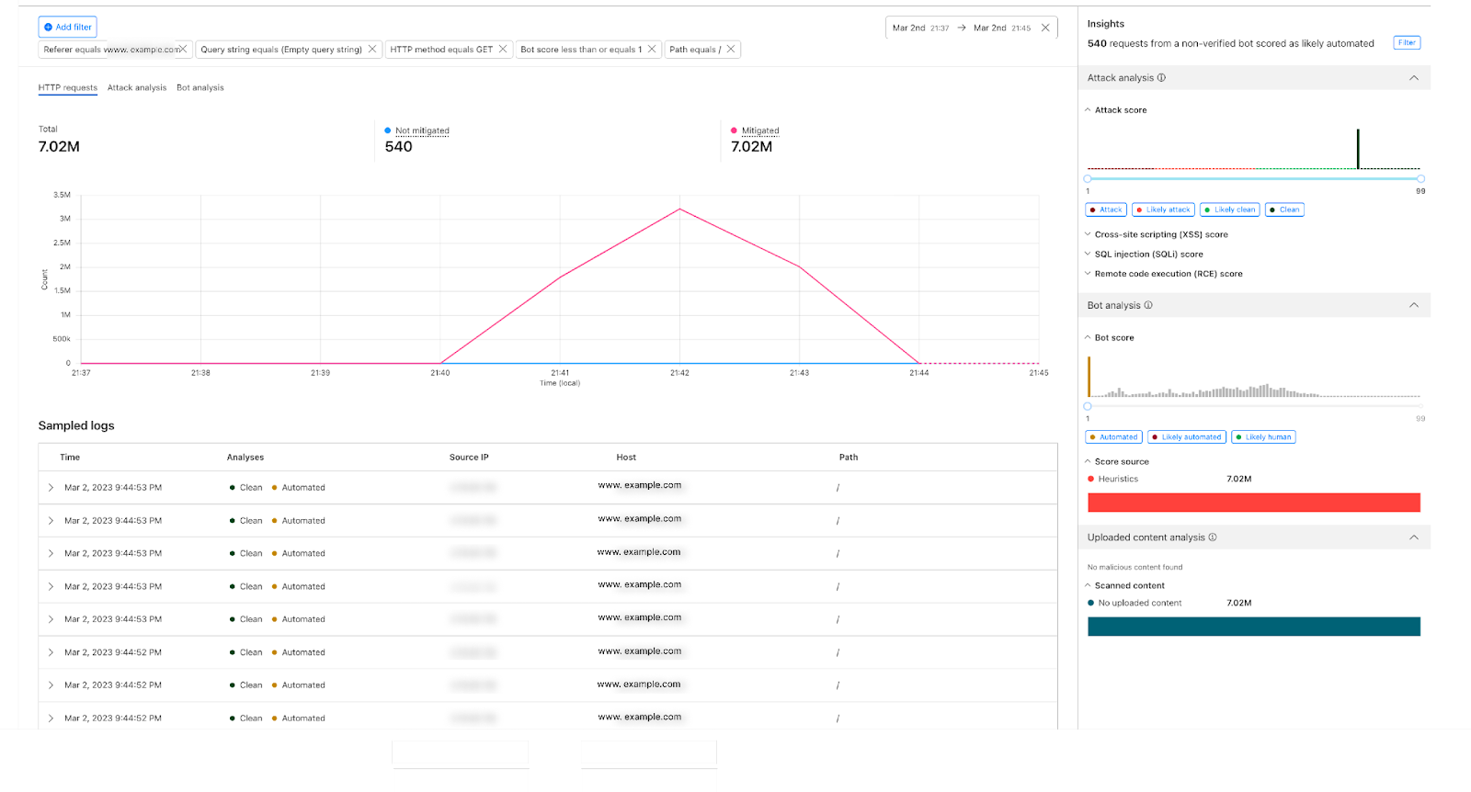Screen dimensions: 1471x792
Task: Click the Mitigated 7.02M value
Action: point(752,147)
